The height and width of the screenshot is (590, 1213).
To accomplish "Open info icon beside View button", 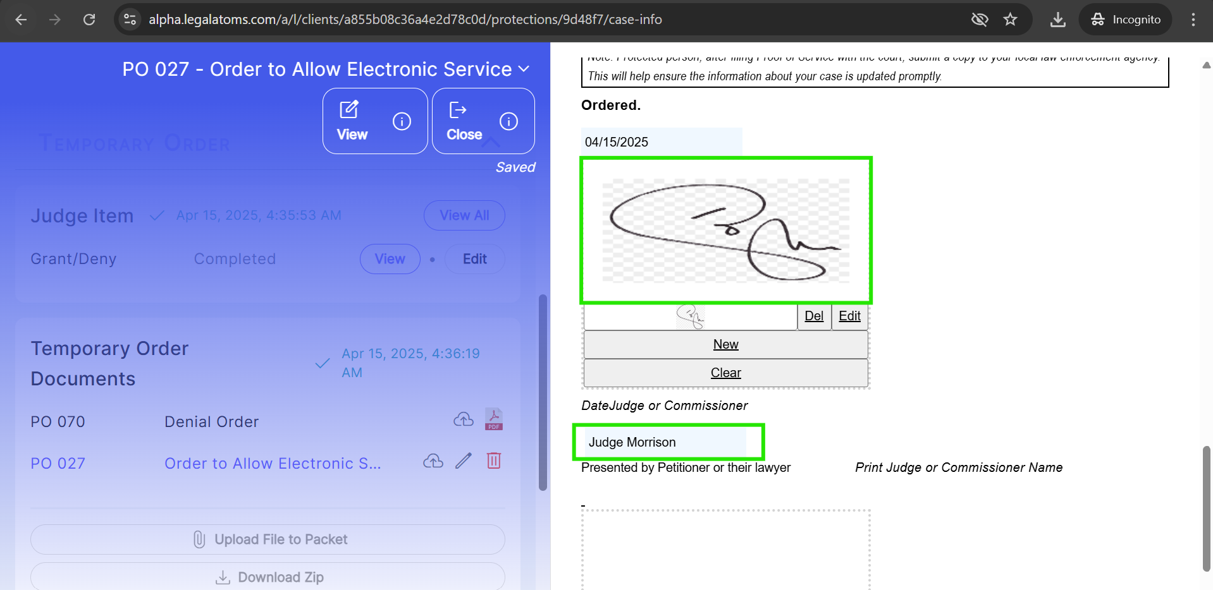I will 402,121.
